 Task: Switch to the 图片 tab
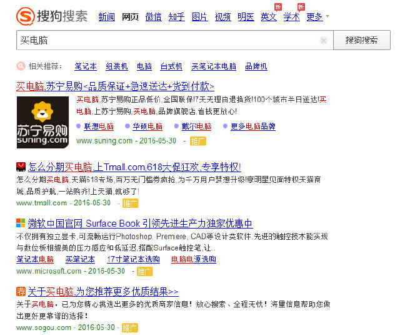(x=200, y=17)
